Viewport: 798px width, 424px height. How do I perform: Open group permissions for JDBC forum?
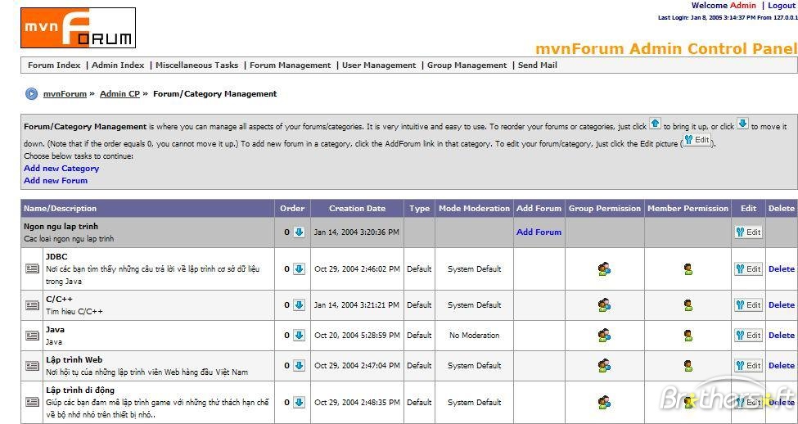605,268
